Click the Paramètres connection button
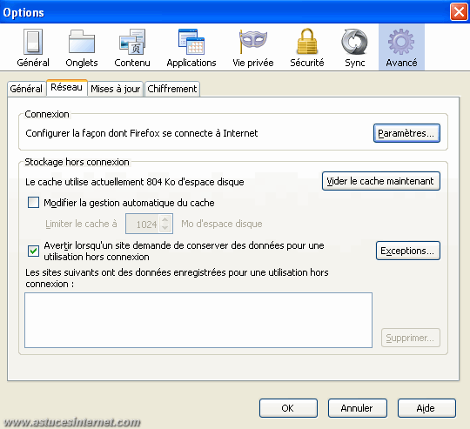The width and height of the screenshot is (470, 429). click(x=406, y=133)
